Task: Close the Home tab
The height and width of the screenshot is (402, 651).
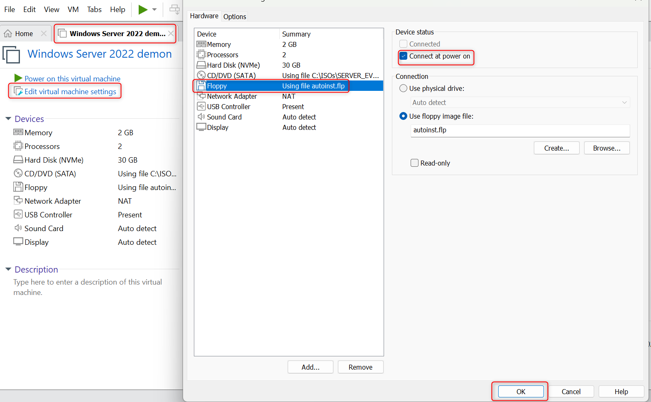Action: click(x=44, y=34)
